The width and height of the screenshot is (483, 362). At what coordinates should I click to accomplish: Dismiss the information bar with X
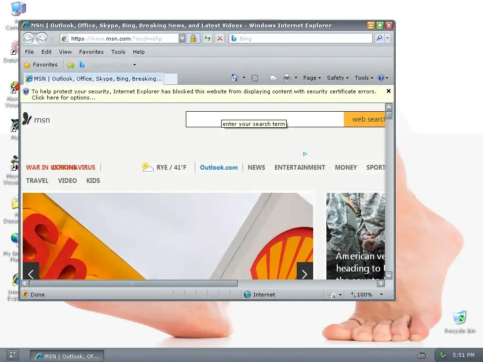point(389,91)
